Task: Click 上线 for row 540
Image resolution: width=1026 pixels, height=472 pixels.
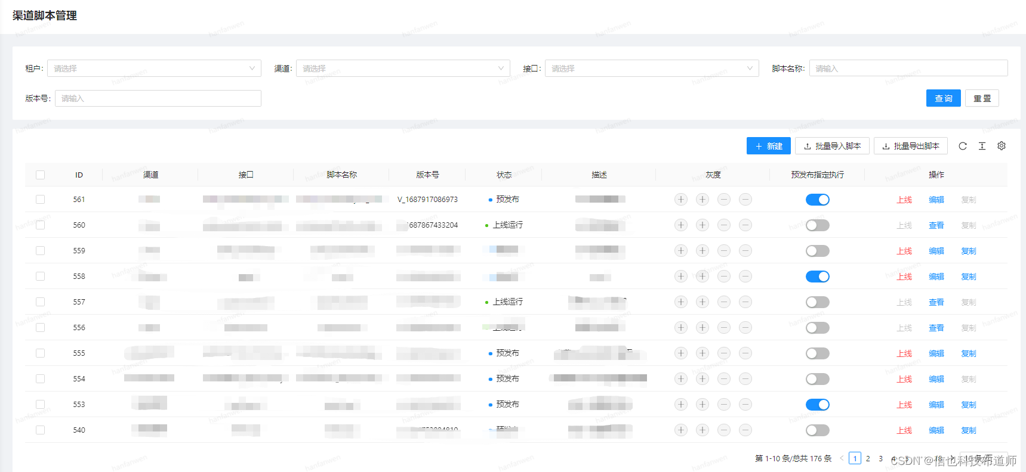Action: pos(904,430)
